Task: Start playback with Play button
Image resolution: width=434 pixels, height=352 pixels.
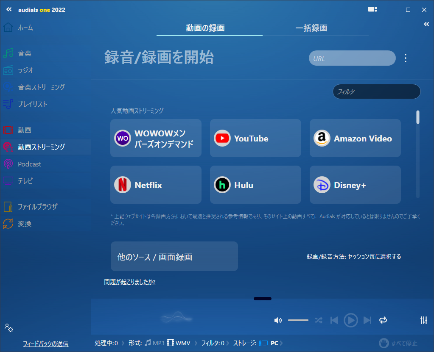Action: click(351, 320)
